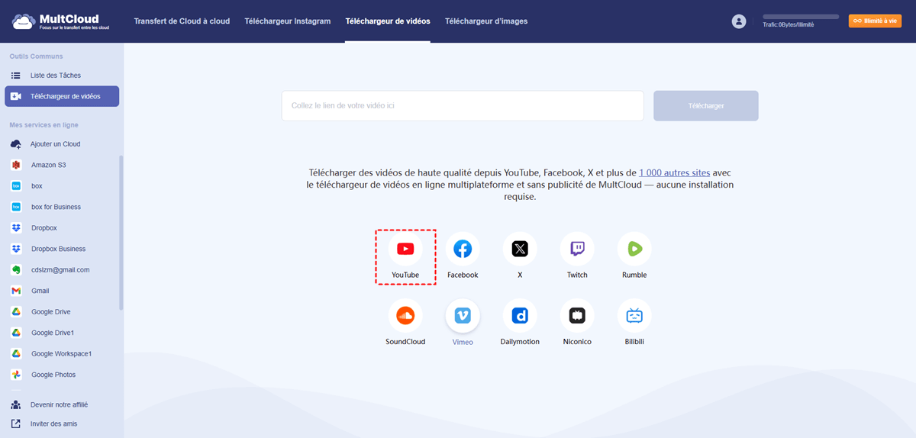916x438 pixels.
Task: Click the Illimité à vie upgrade button
Action: coord(875,21)
